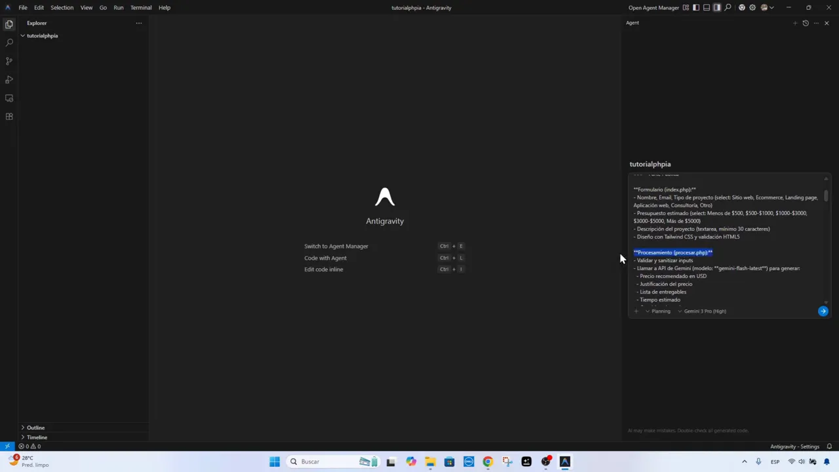This screenshot has width=839, height=472.
Task: Toggle the bottom panel visibility
Action: (707, 8)
